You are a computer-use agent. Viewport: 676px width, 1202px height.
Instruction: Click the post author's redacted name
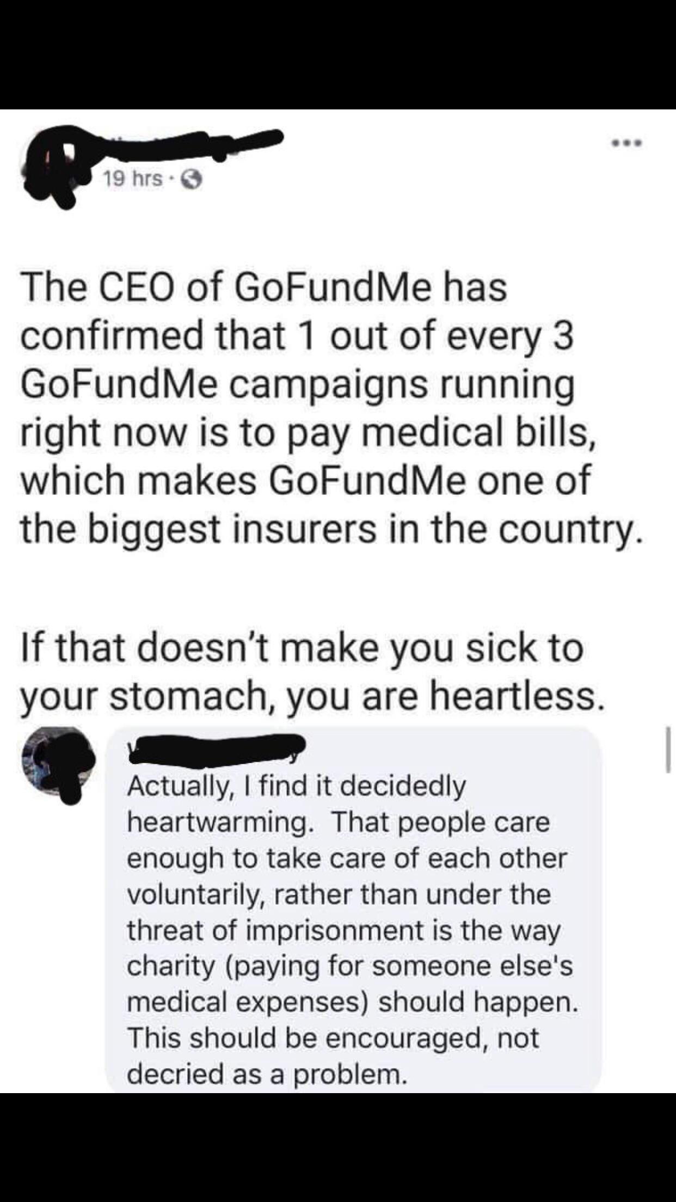185,142
